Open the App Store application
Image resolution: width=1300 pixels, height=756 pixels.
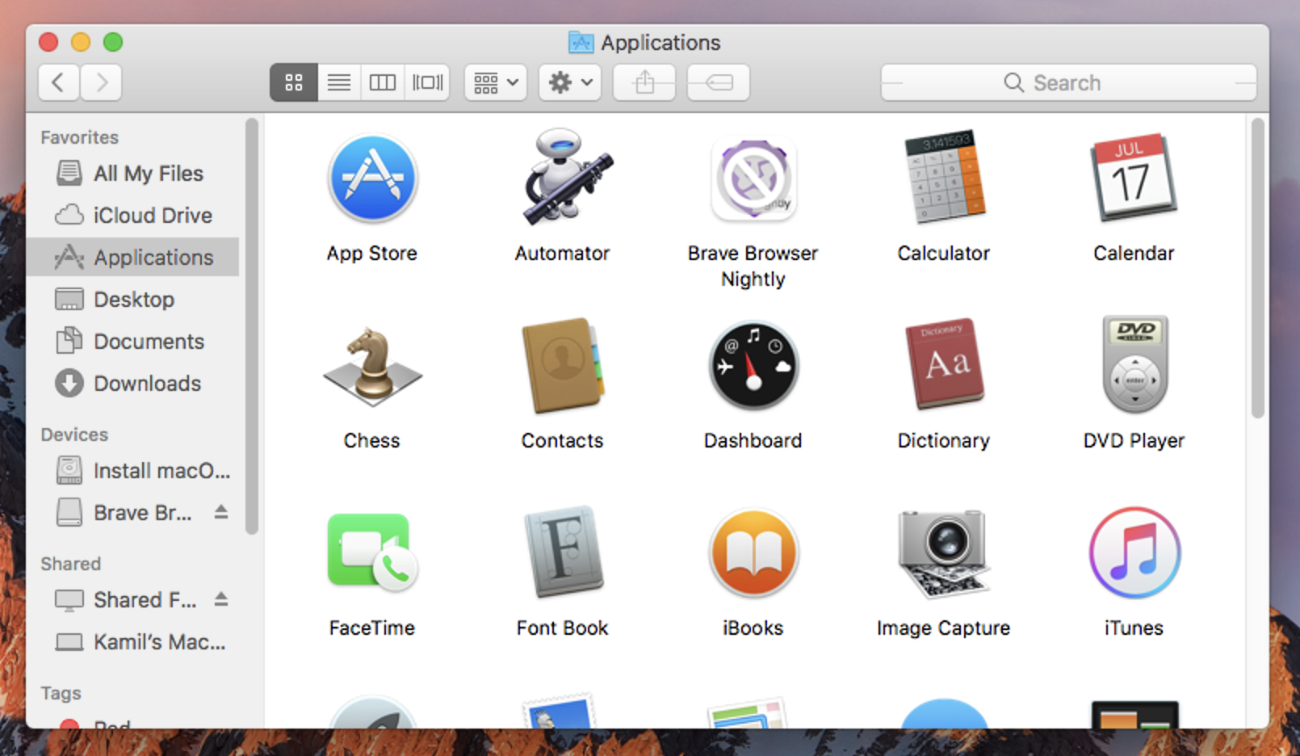pyautogui.click(x=372, y=179)
